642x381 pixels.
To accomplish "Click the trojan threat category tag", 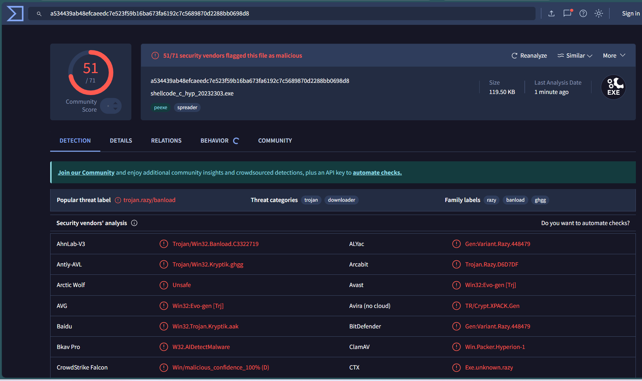I will tap(311, 200).
